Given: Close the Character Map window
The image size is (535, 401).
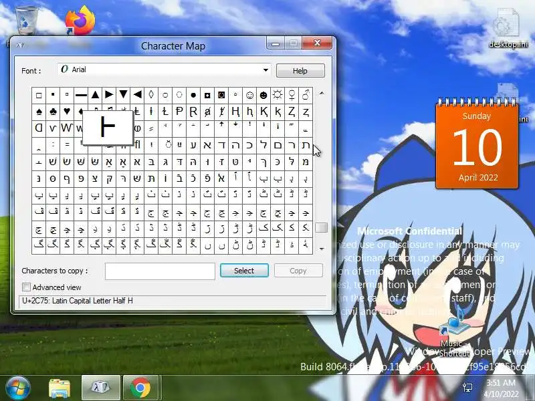Looking at the screenshot, I should 317,43.
